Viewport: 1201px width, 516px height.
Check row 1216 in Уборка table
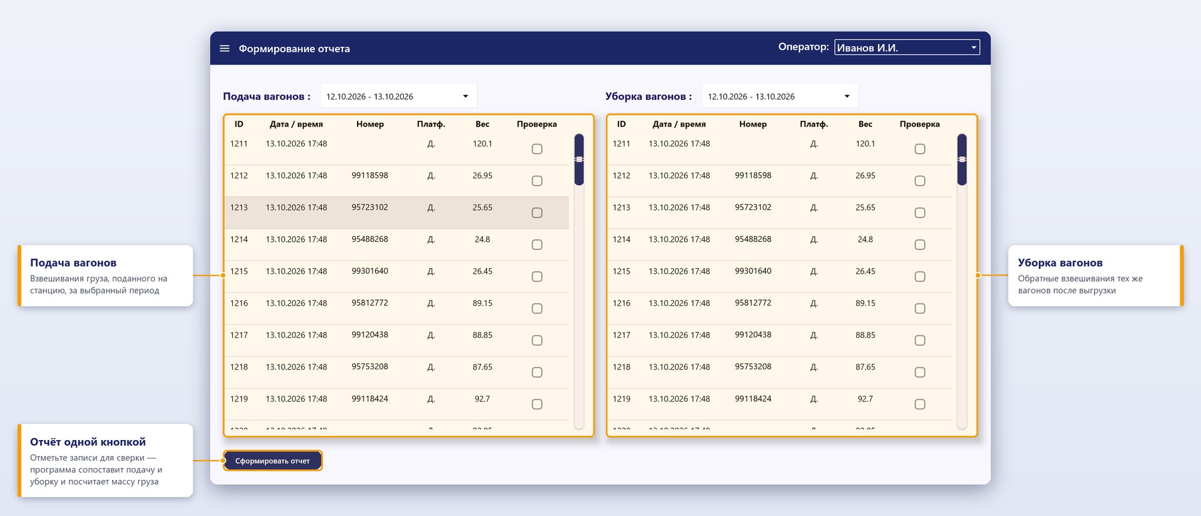click(920, 309)
